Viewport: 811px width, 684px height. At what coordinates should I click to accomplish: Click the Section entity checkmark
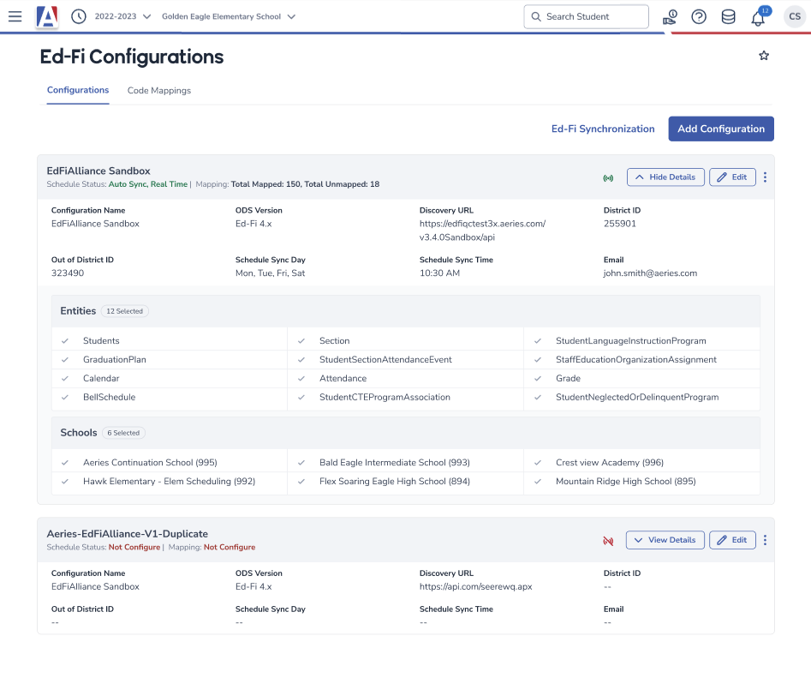301,340
